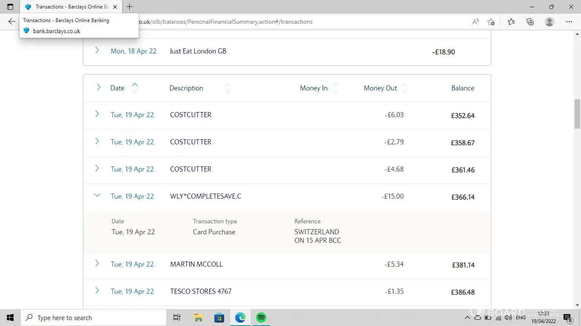Screen dimensions: 581x326
Task: Expand the COSTCUTTER -£6.03 transaction
Action: click(97, 114)
